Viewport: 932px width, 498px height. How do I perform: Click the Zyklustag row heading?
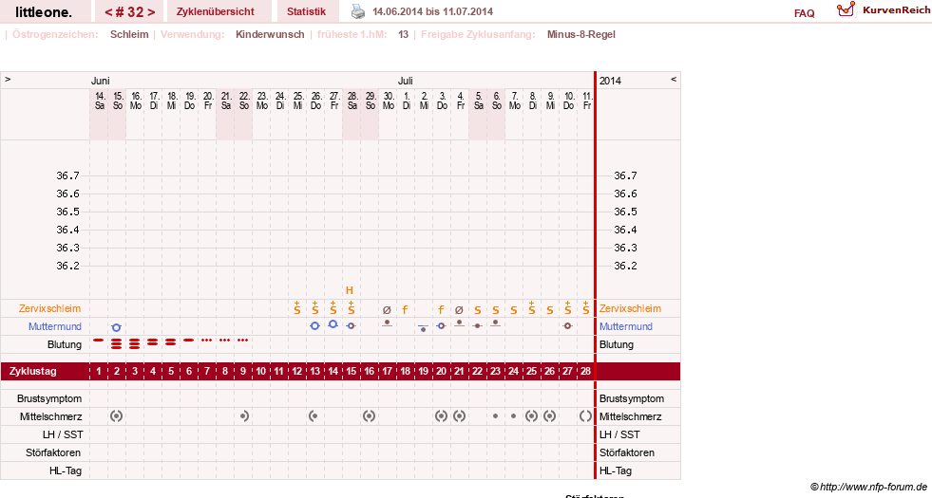32,371
